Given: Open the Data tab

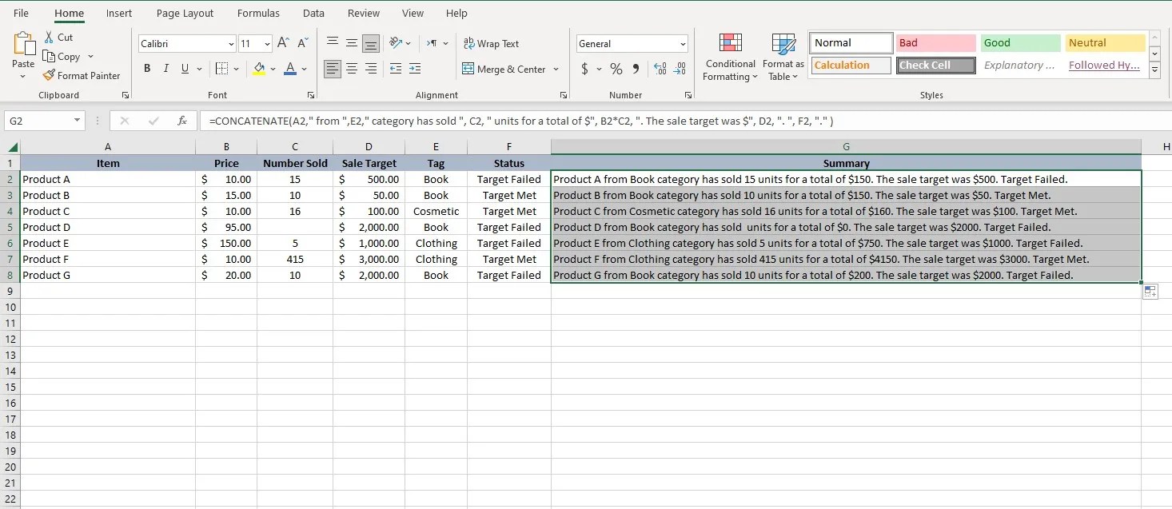Looking at the screenshot, I should pos(313,13).
